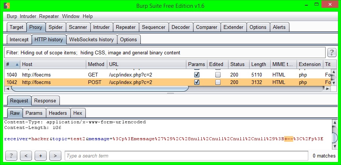Click the receiver=hacker parameter text
Viewport: 341px width, 165px height.
pyautogui.click(x=26, y=139)
